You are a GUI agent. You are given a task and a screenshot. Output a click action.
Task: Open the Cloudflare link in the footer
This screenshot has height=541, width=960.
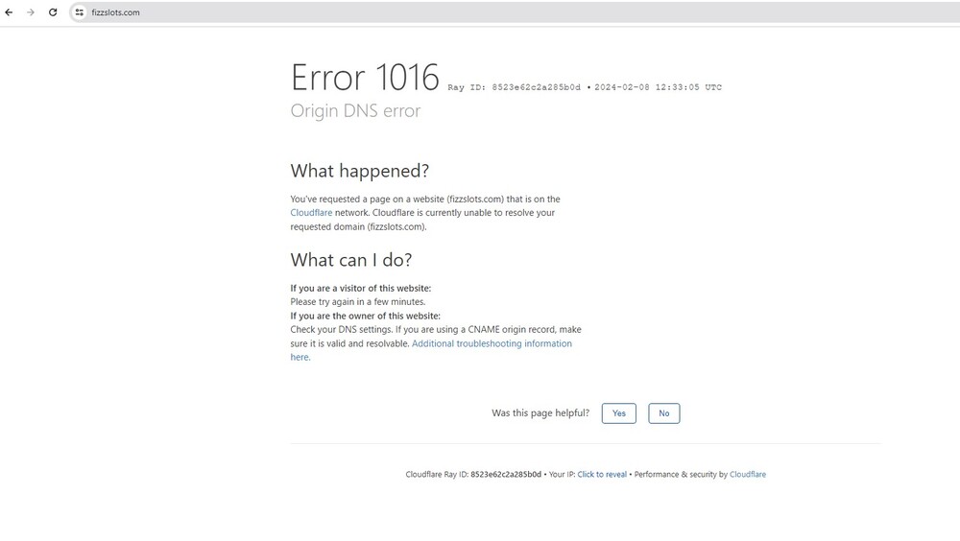point(748,475)
